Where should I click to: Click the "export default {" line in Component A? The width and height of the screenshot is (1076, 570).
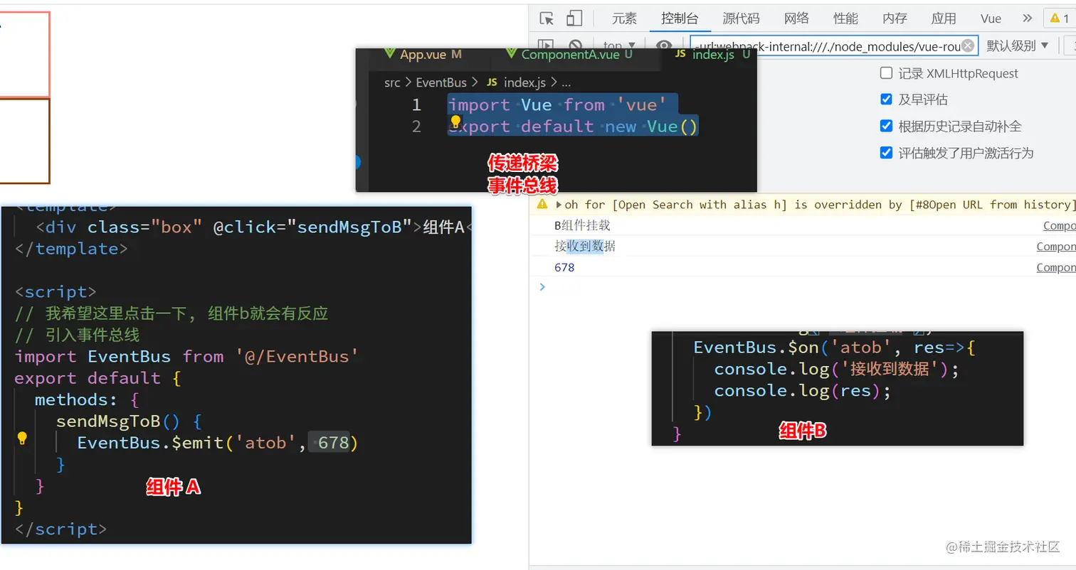pos(98,378)
